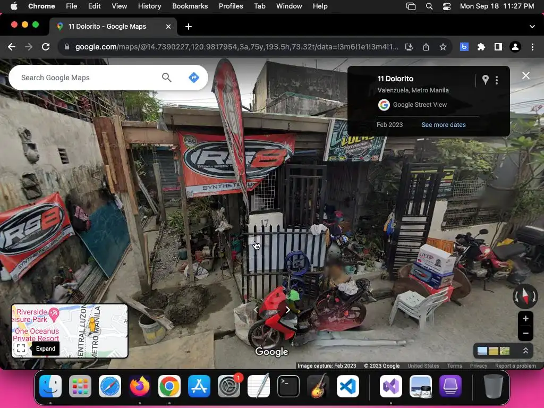Move forward using the right navigation arrow
The height and width of the screenshot is (408, 544).
click(x=287, y=310)
